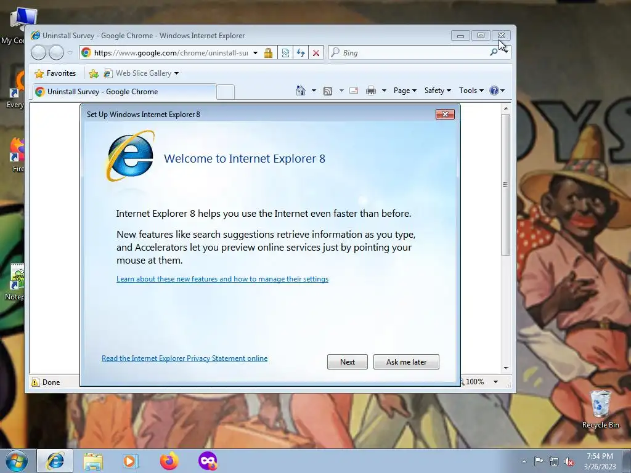This screenshot has height=473, width=631.
Task: Launch Windows Media Player from taskbar
Action: pos(130,461)
